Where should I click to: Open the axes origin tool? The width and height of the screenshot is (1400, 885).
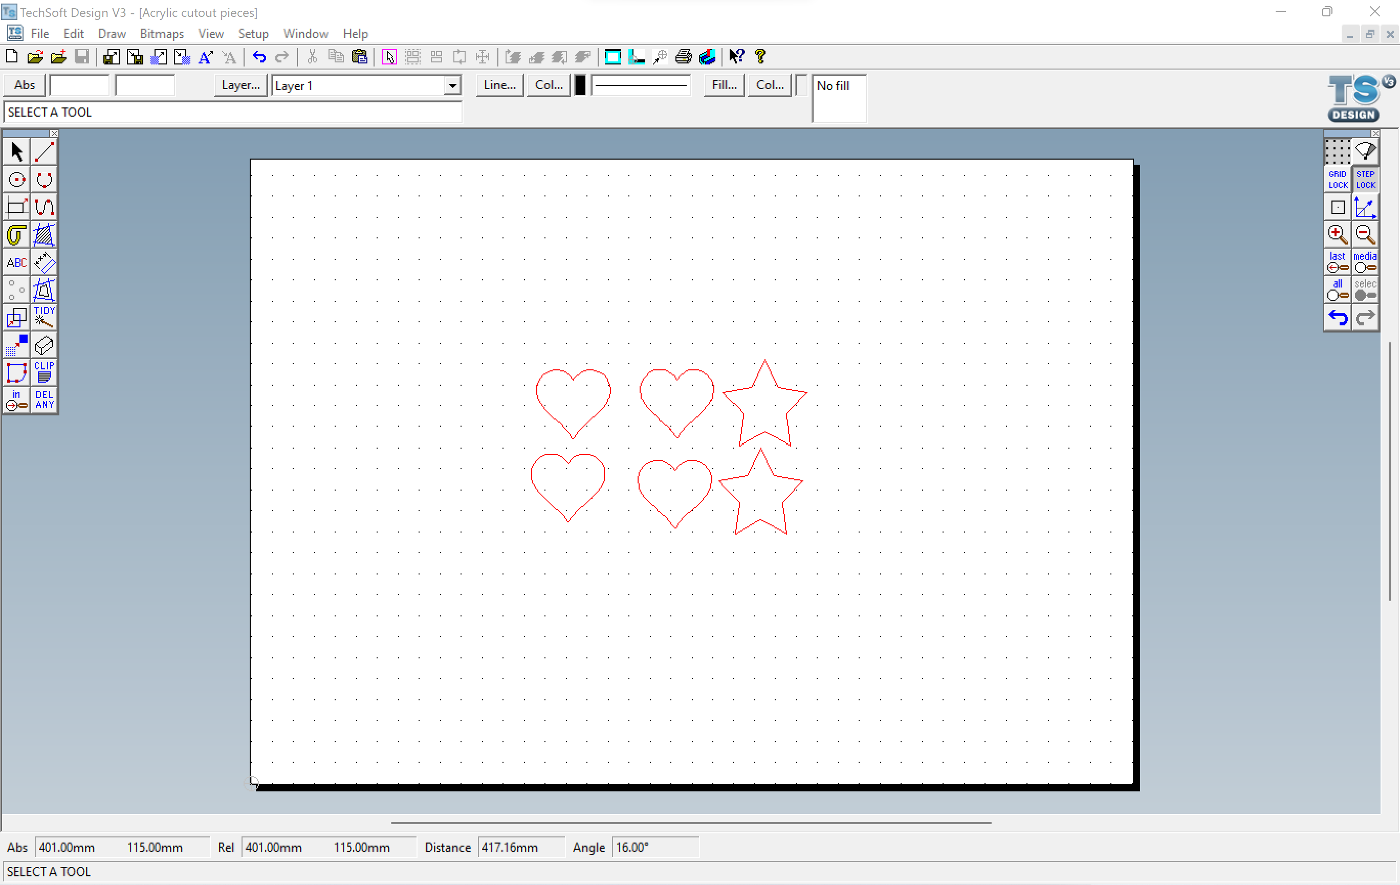point(1365,208)
